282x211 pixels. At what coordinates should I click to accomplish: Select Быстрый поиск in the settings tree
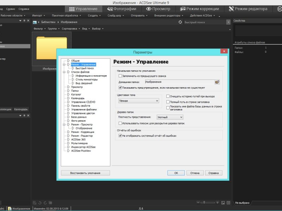point(85,68)
